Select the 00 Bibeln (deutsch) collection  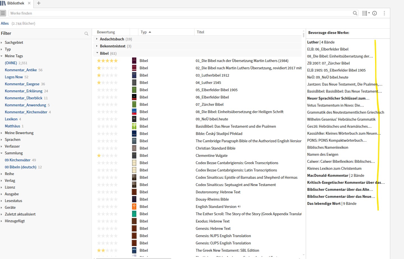tap(20, 167)
